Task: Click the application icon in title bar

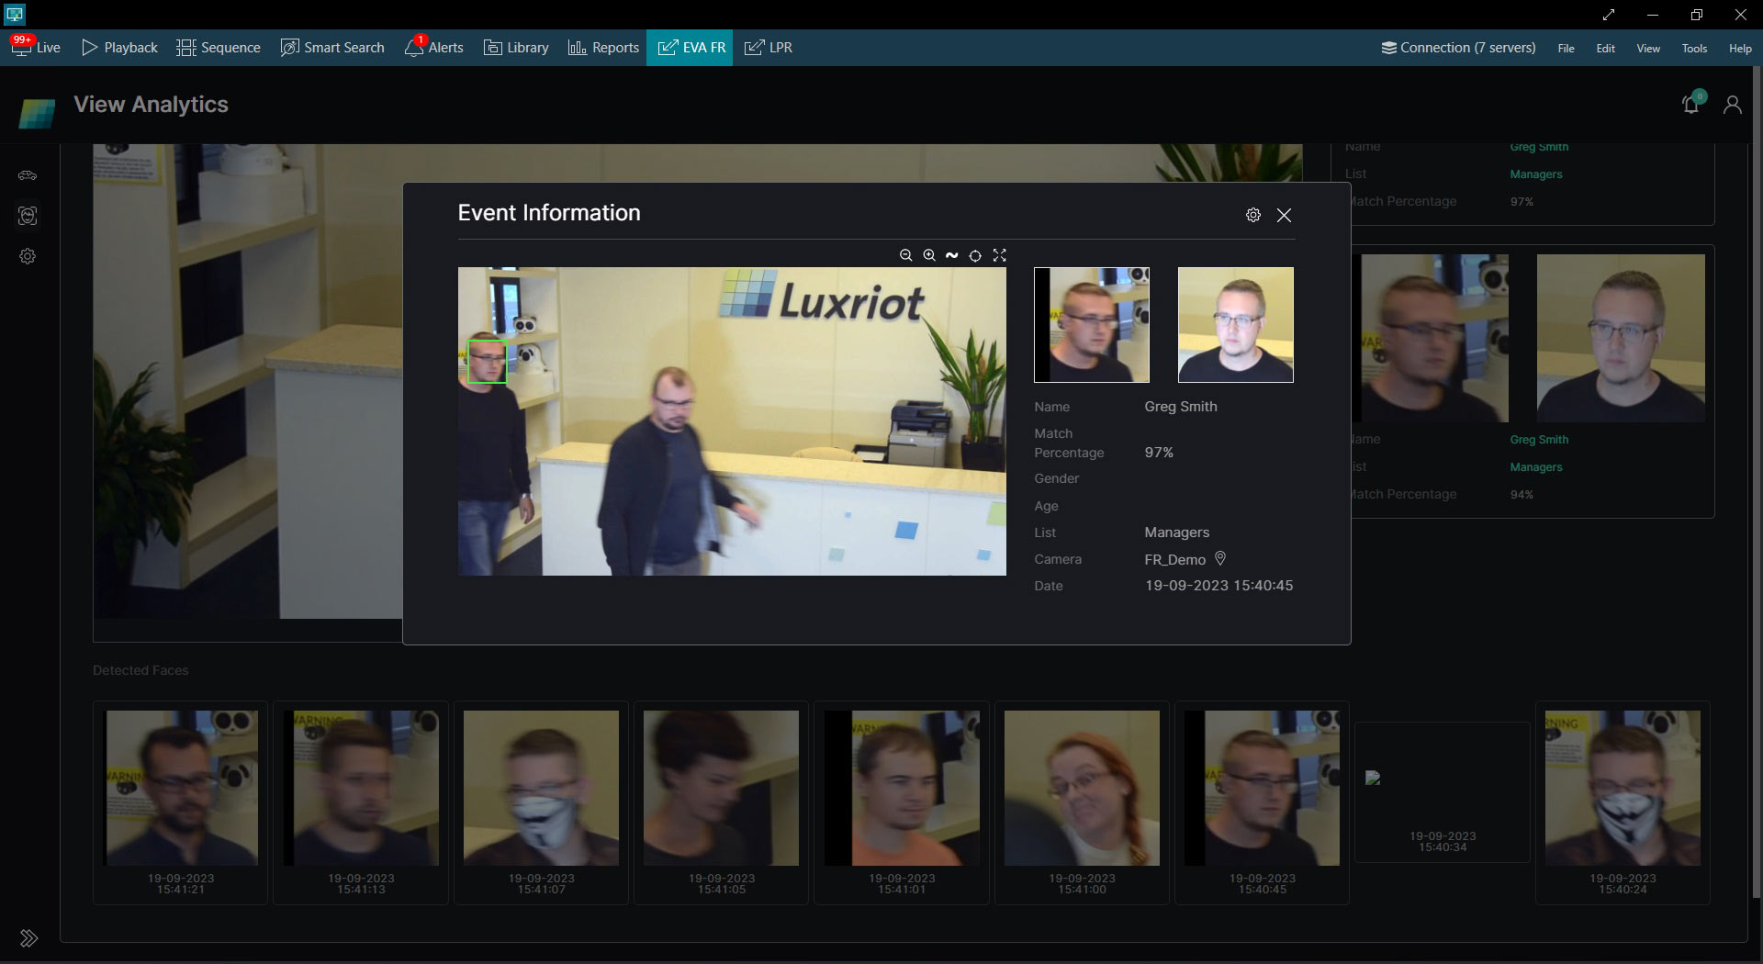Action: pos(15,15)
